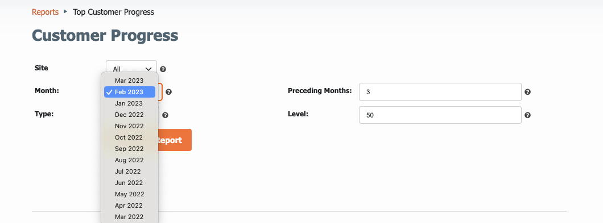The image size is (603, 223).
Task: Go to the Reports breadcrumb link
Action: point(45,12)
